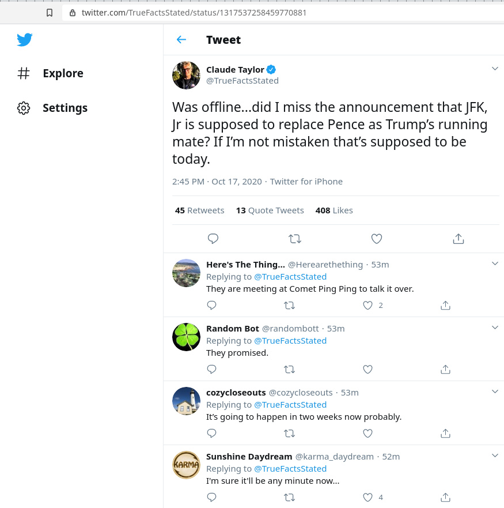Click the 'They promised.' reply text
504x508 pixels.
tap(237, 353)
